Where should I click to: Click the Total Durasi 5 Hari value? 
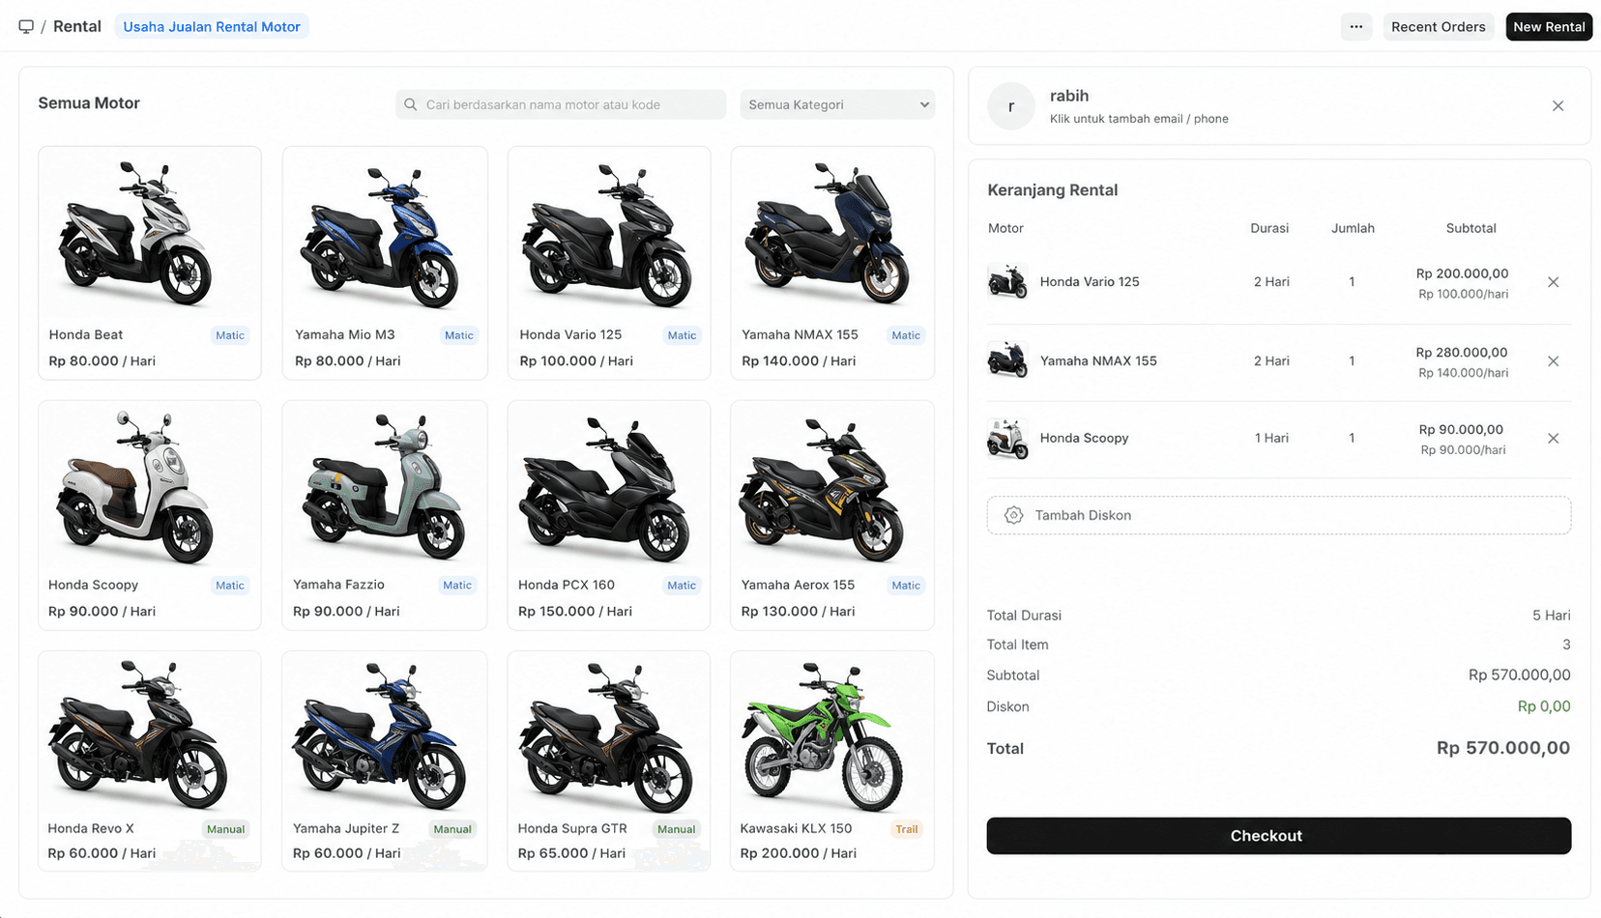click(1551, 616)
